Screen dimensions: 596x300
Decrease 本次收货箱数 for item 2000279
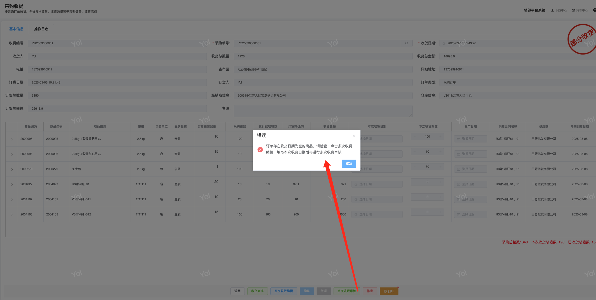(414, 167)
